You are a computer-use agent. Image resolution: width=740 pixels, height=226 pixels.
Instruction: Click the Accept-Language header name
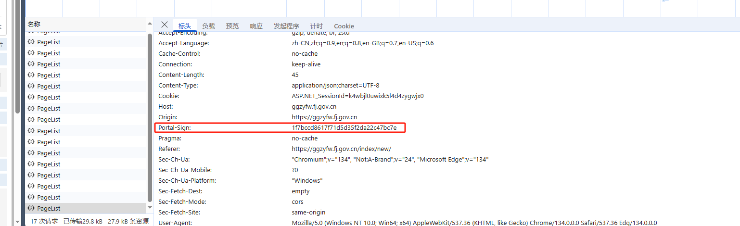[x=184, y=43]
